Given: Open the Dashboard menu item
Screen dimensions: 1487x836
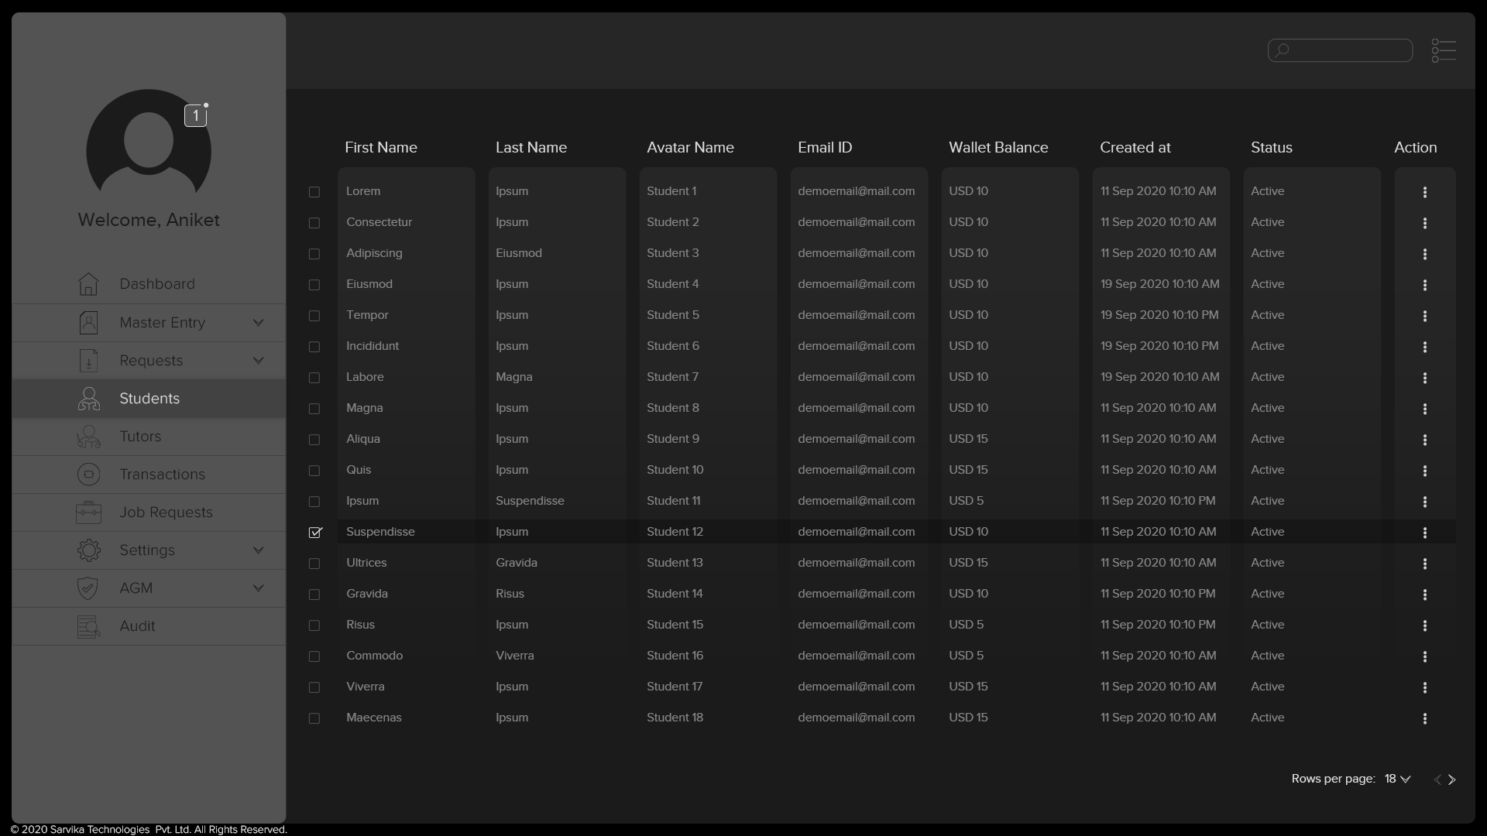Looking at the screenshot, I should click(149, 284).
